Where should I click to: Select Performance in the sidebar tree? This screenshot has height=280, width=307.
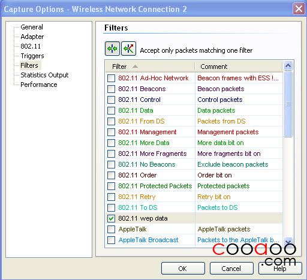39,85
